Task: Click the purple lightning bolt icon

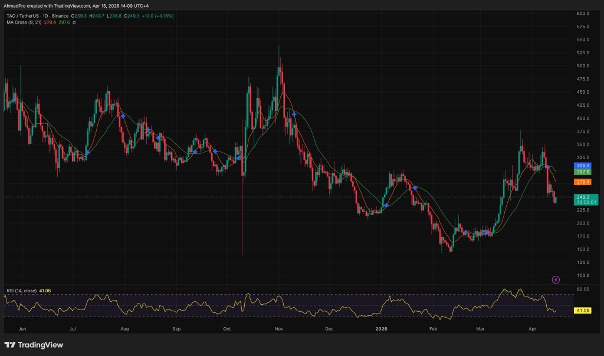Action: pyautogui.click(x=555, y=279)
